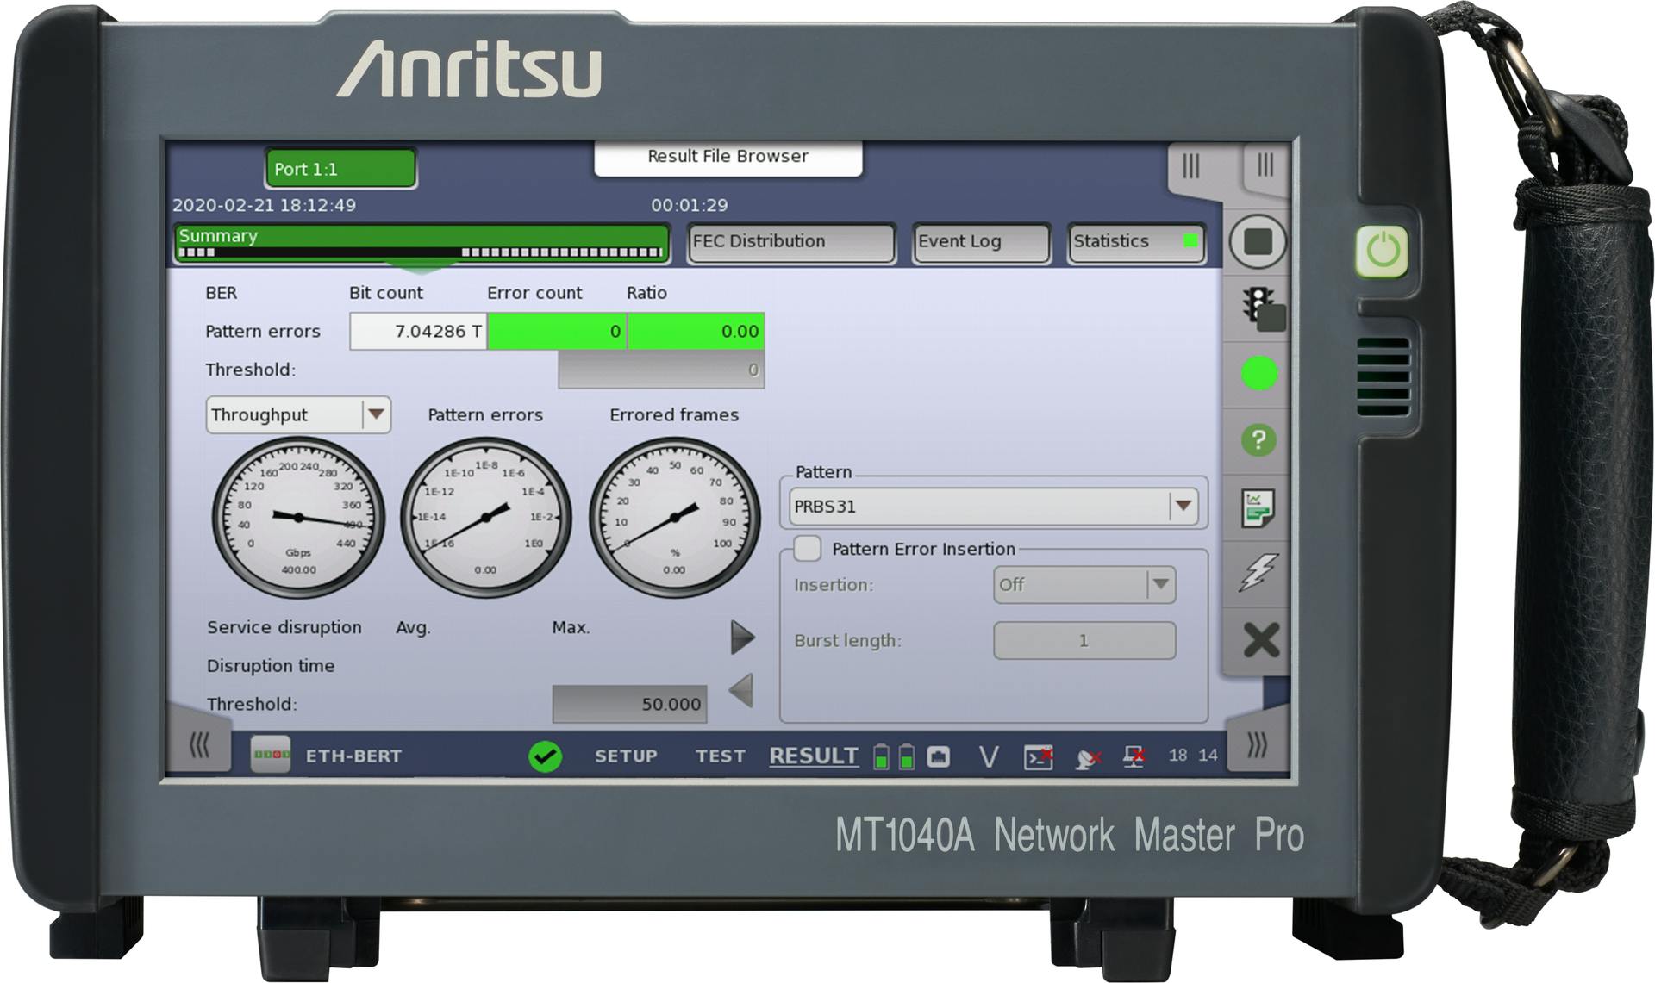Enable the Pattern Error Insertion checkbox
The width and height of the screenshot is (1655, 983).
(x=809, y=548)
